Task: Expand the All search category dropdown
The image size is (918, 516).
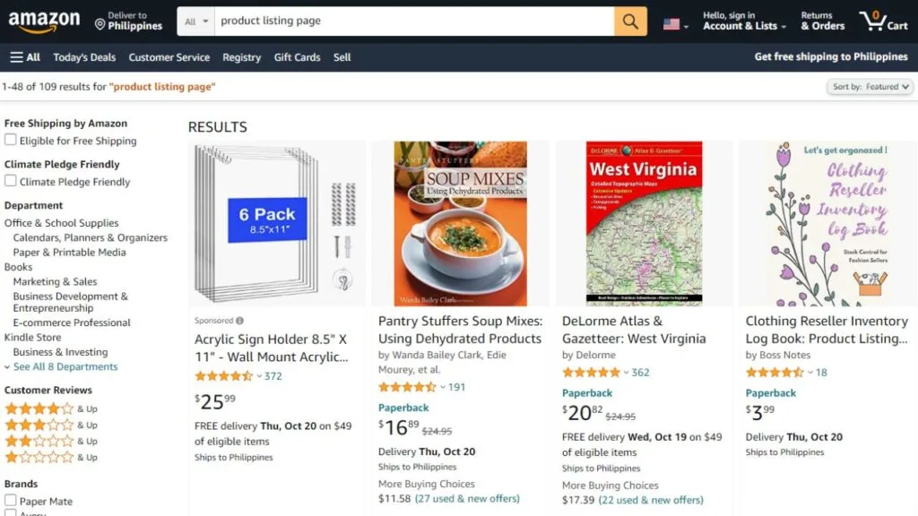Action: [x=195, y=20]
